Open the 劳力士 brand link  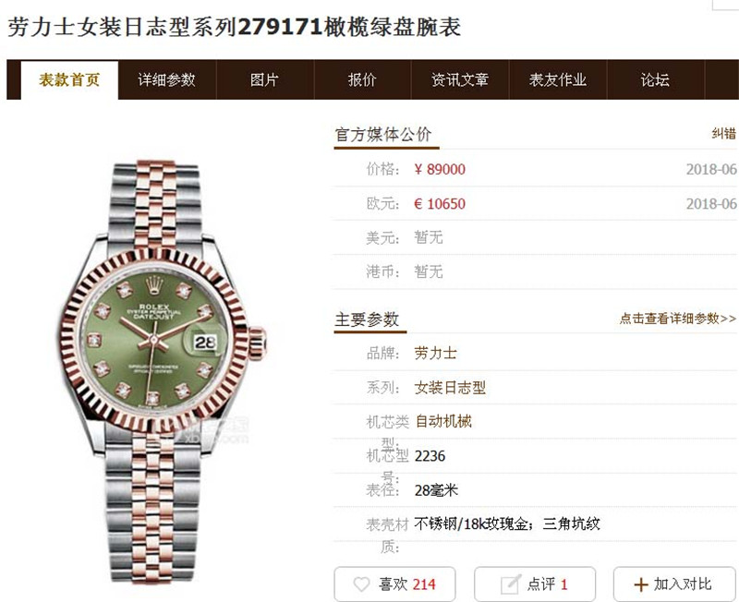pyautogui.click(x=435, y=354)
